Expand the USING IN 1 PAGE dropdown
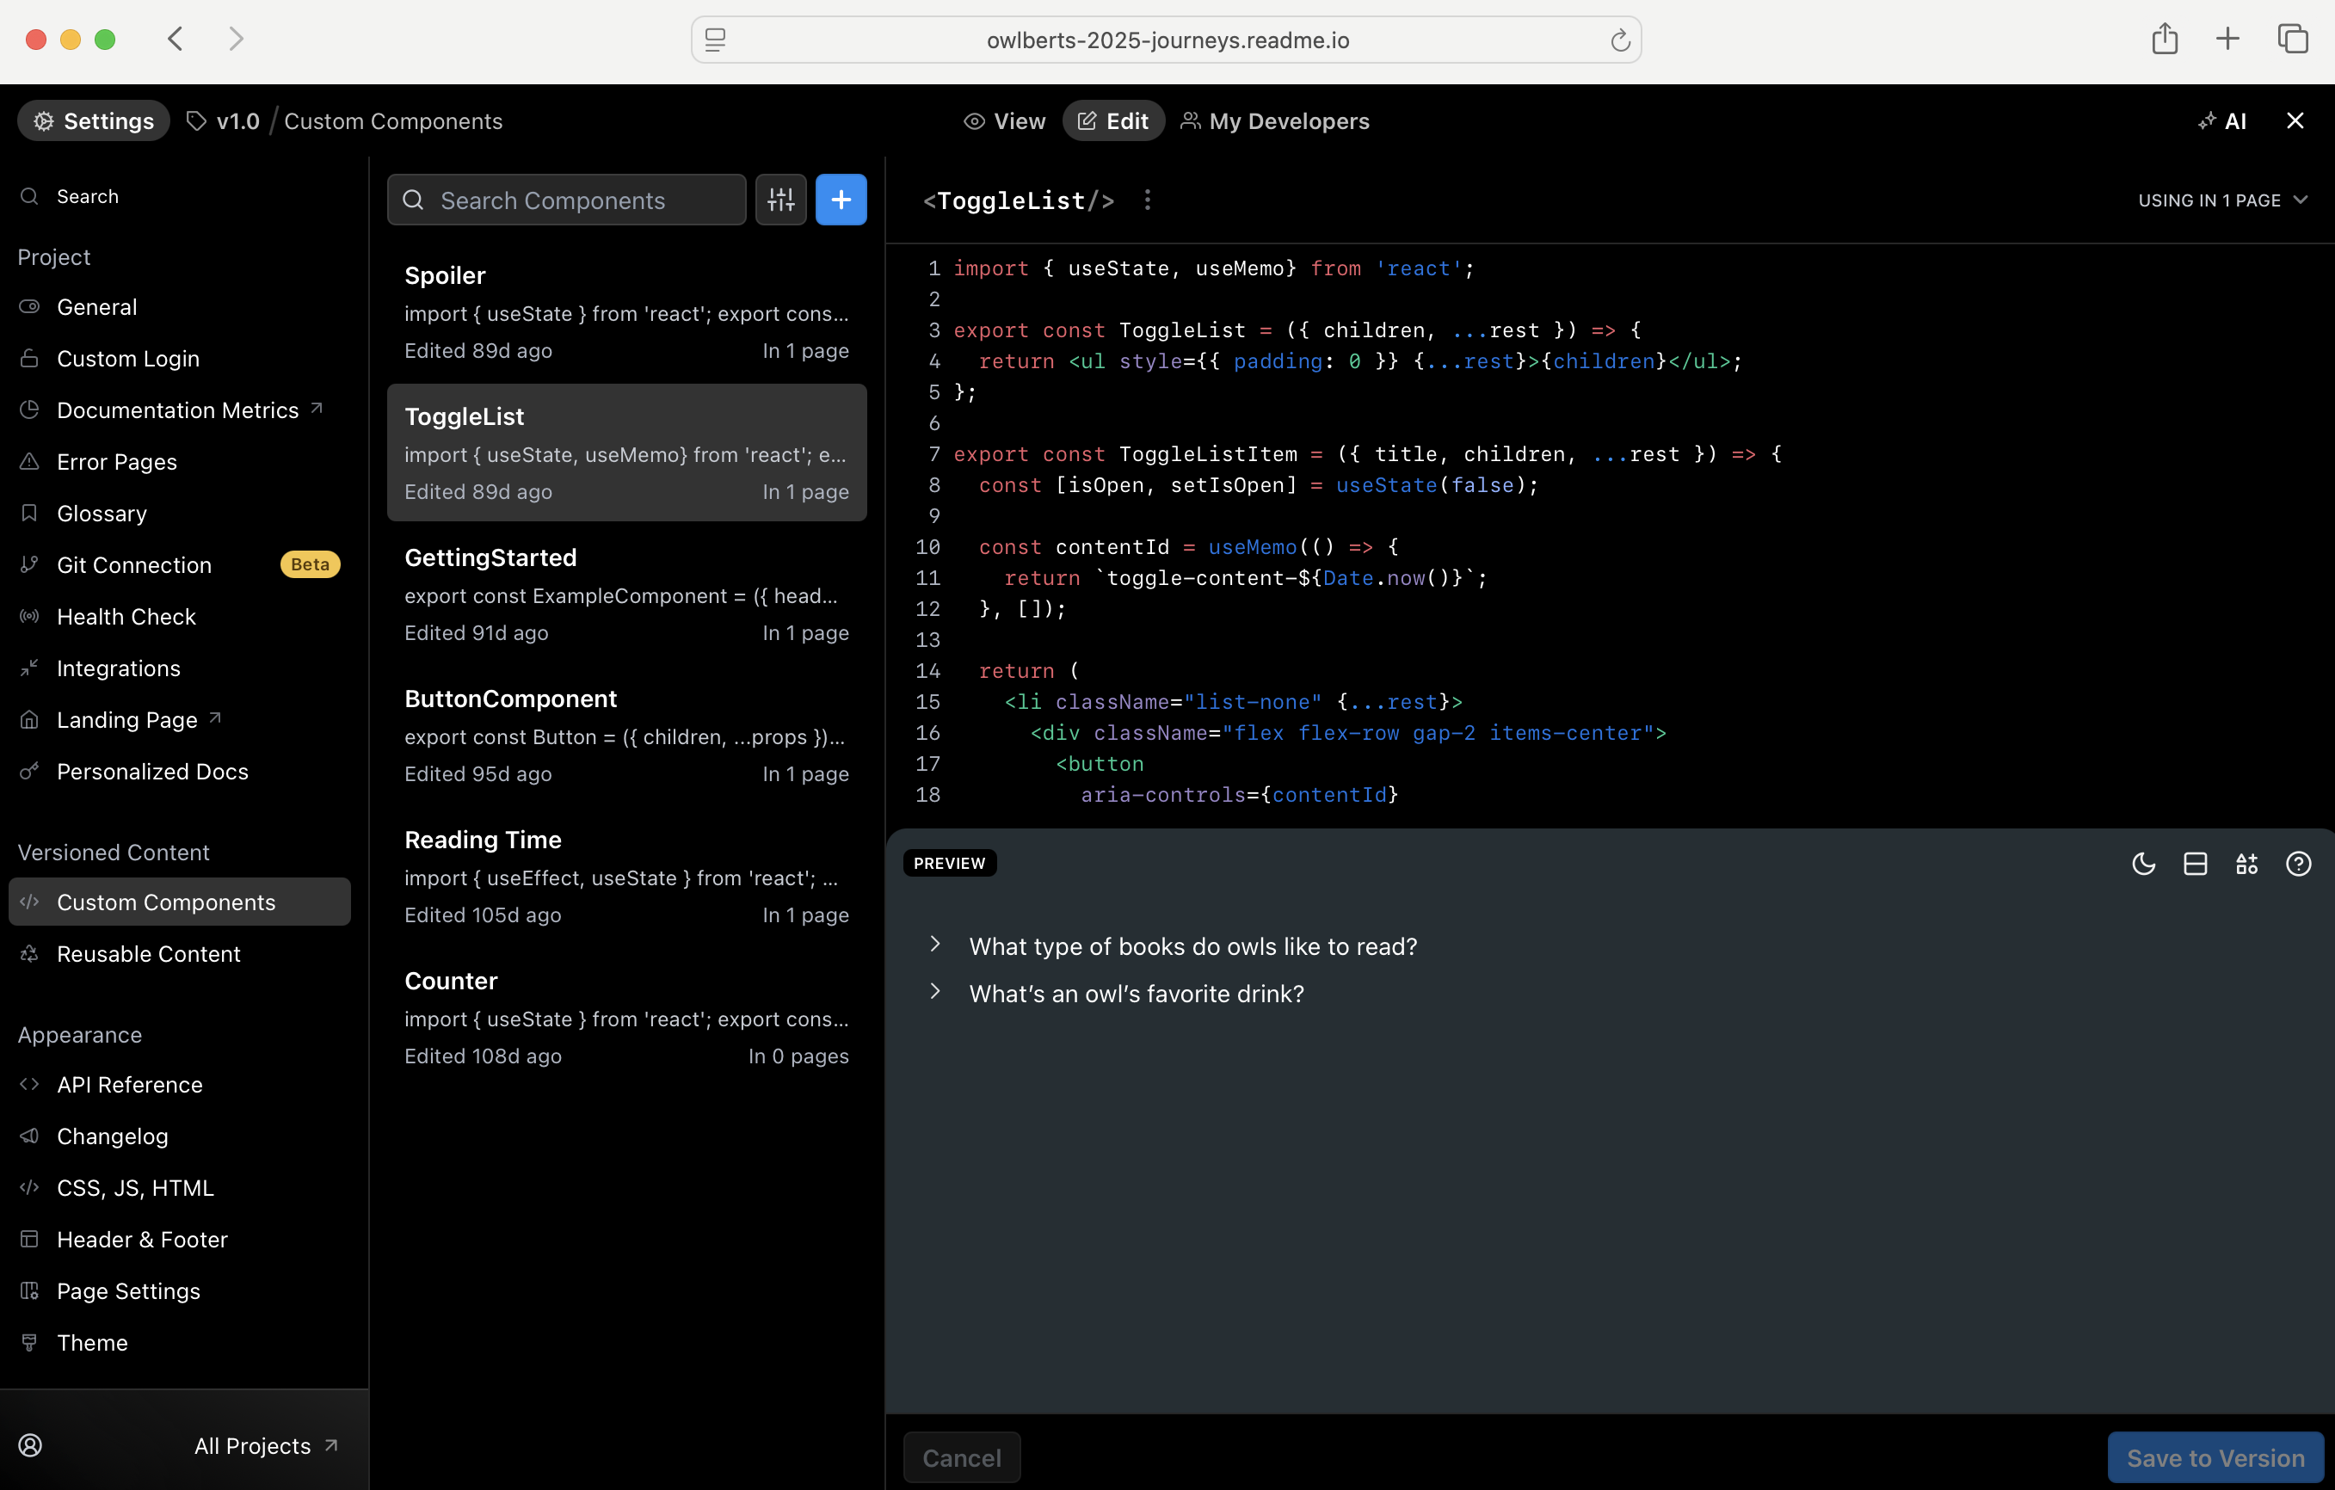 tap(2221, 200)
